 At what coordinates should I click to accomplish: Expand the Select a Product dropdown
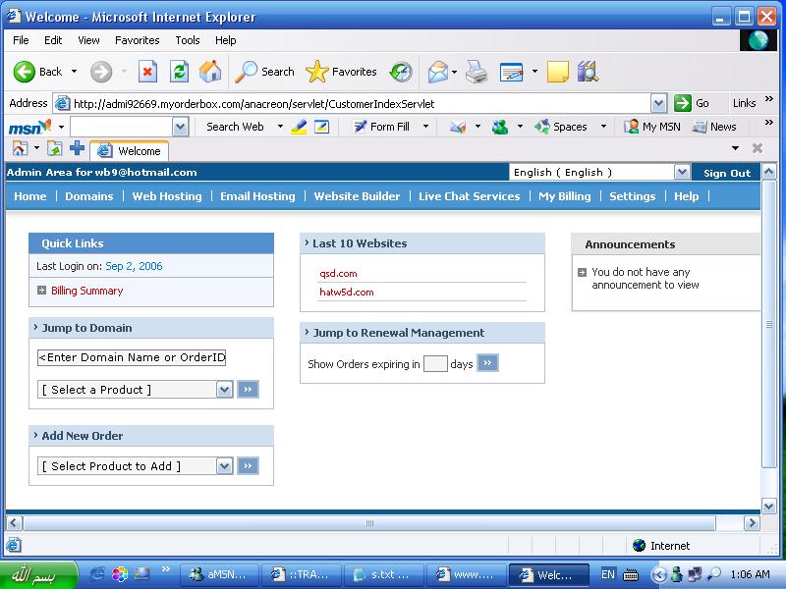[x=224, y=390]
